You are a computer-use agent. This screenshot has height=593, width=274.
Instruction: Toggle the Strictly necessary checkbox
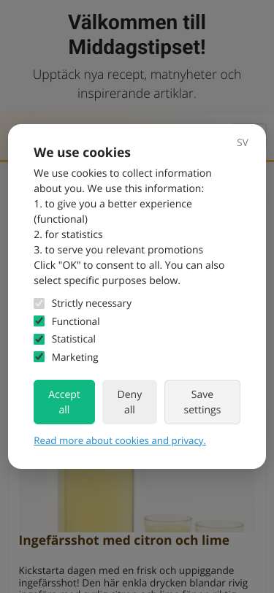point(39,303)
